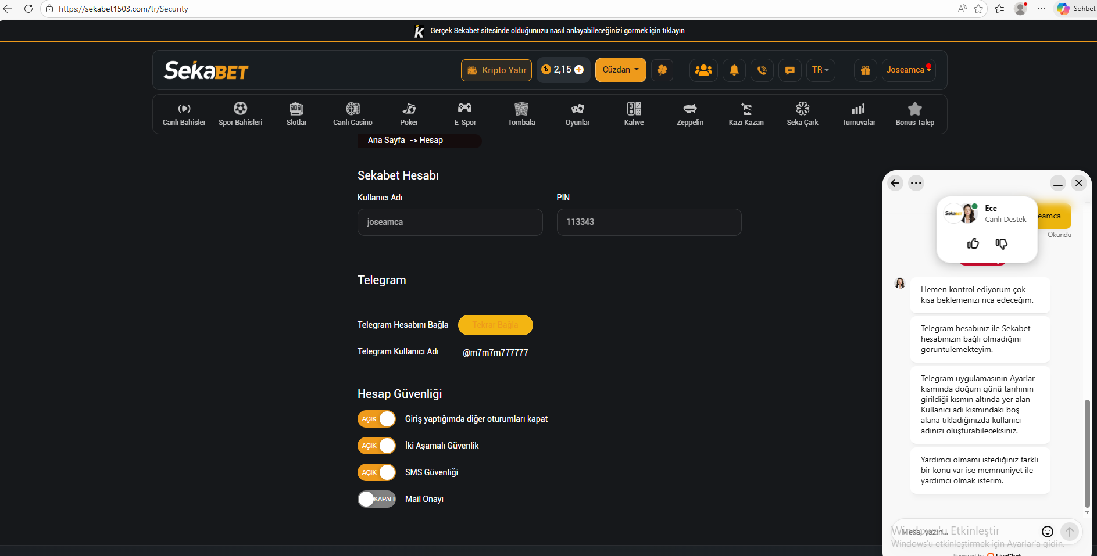This screenshot has width=1097, height=556.
Task: Enable Mail Onayı switch
Action: [x=377, y=499]
